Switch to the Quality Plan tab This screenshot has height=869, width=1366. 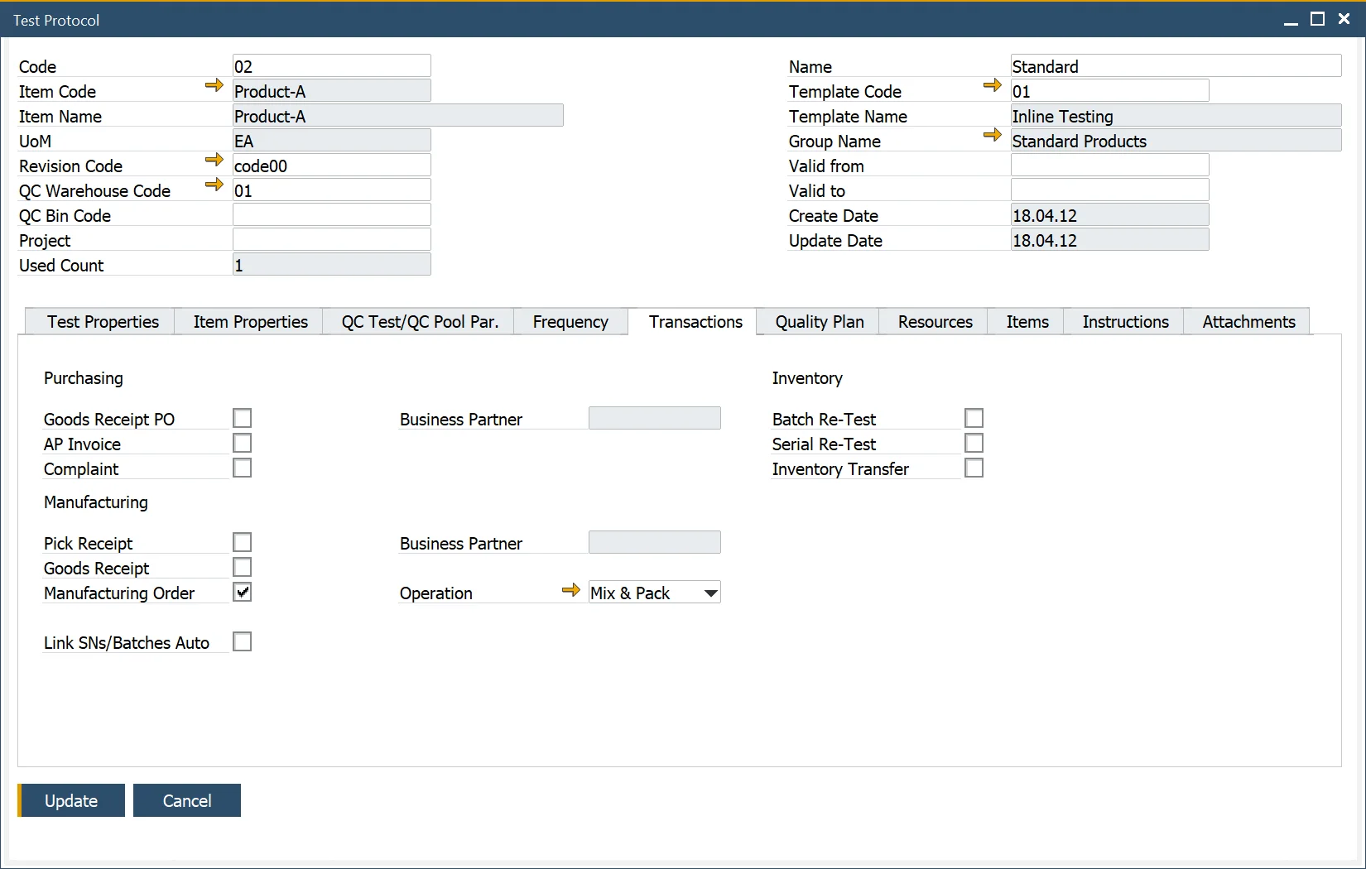[819, 322]
